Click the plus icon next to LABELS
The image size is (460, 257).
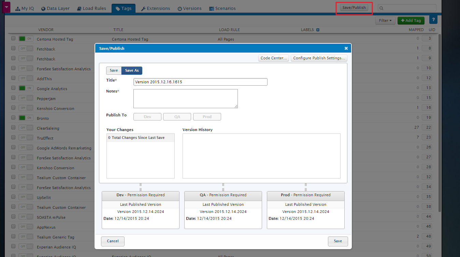(318, 30)
